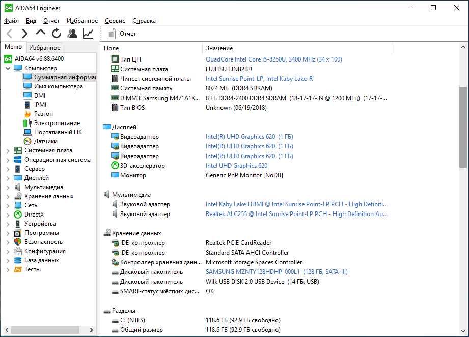Select Портативный ПК tree item
469x337 pixels.
[58, 132]
